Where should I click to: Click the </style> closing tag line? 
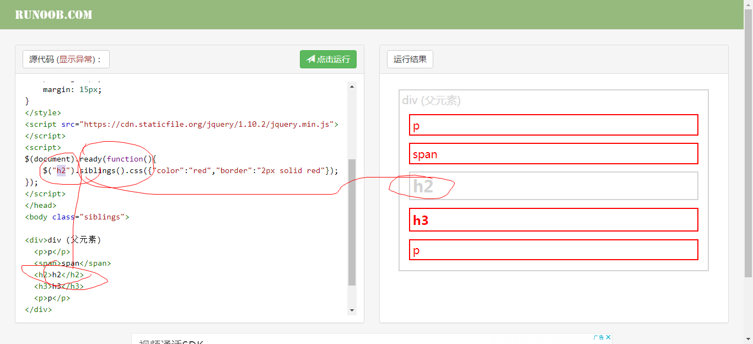(x=43, y=113)
